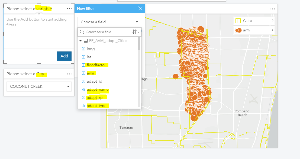This screenshot has height=159, width=300.
Task: Select the long field from the field list
Action: [91, 49]
